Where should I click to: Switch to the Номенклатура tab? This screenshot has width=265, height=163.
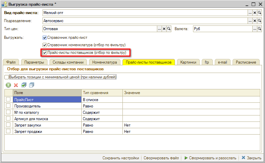(x=104, y=62)
